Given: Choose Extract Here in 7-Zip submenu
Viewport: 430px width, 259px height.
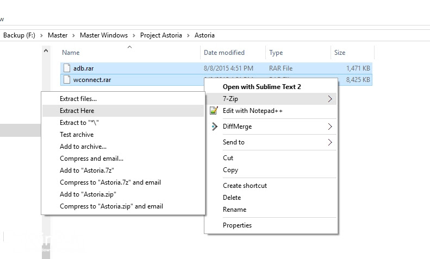Looking at the screenshot, I should (123, 111).
